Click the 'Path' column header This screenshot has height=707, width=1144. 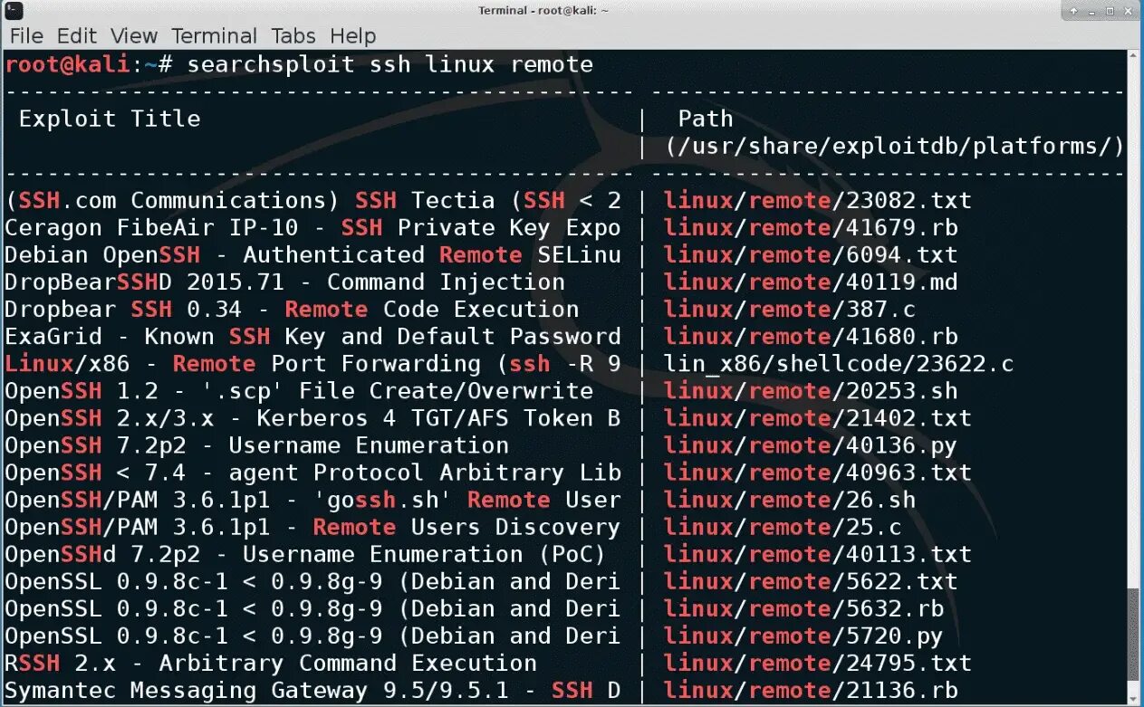[706, 119]
